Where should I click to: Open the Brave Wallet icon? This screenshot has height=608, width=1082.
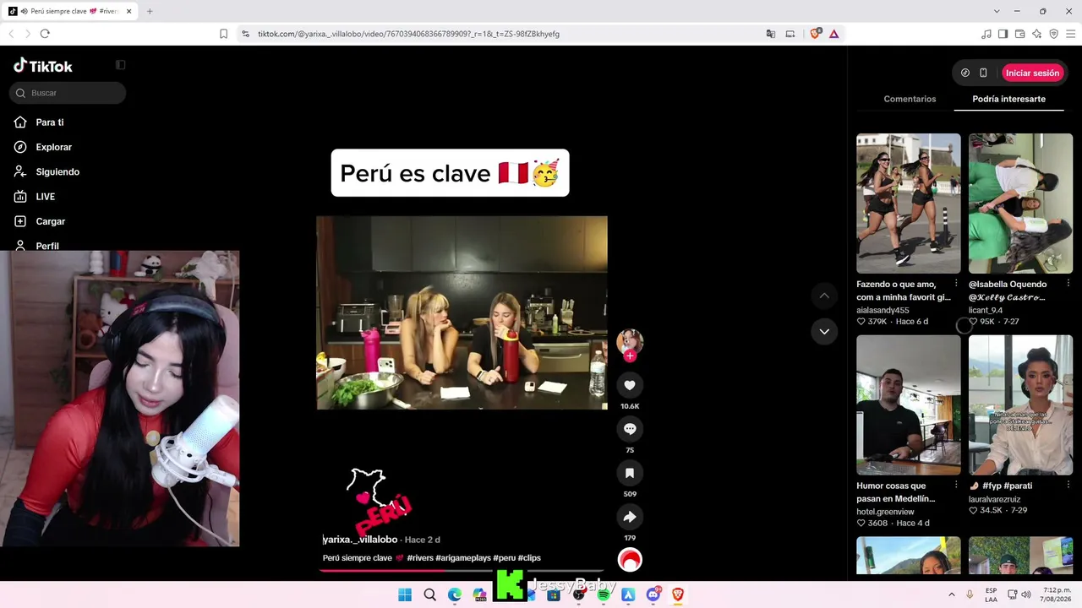[x=1020, y=34]
